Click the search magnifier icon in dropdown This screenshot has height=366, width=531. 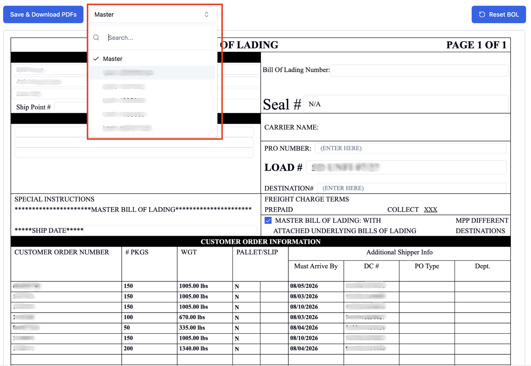click(x=96, y=37)
